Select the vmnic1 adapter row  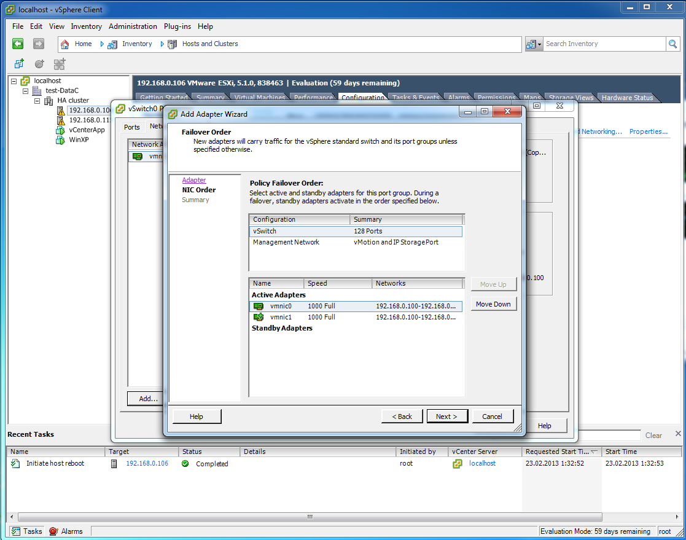tap(356, 317)
